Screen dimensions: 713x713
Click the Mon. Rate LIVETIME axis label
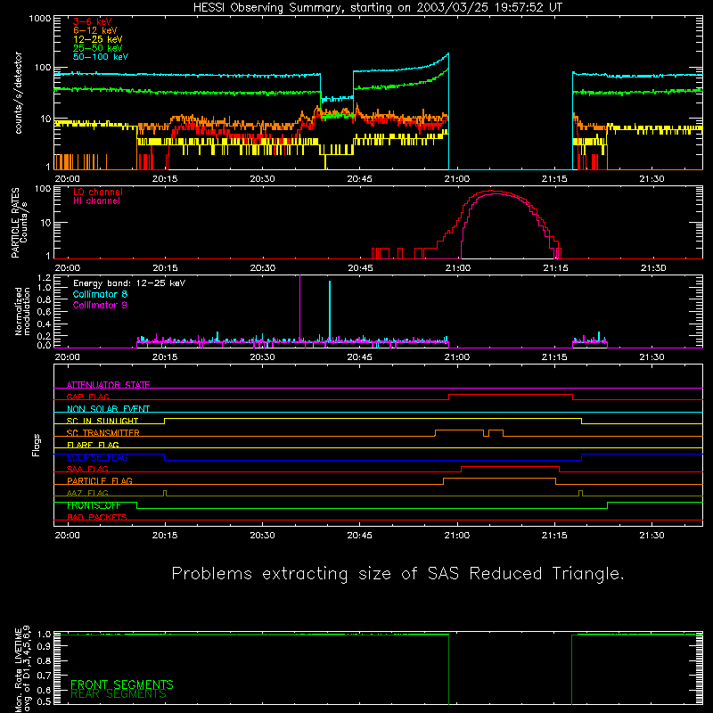(22, 669)
